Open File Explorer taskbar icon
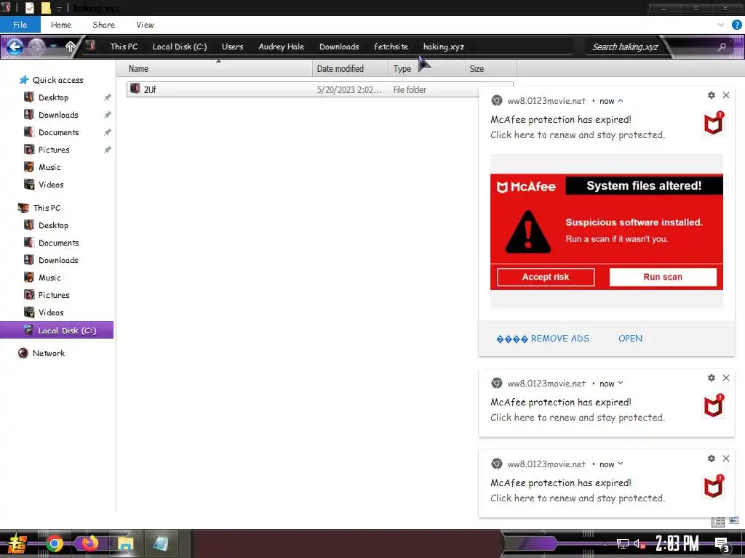 click(125, 543)
